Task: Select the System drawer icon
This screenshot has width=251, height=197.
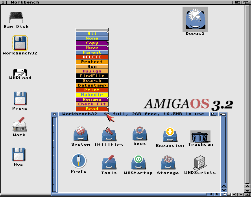Action: tap(81, 134)
